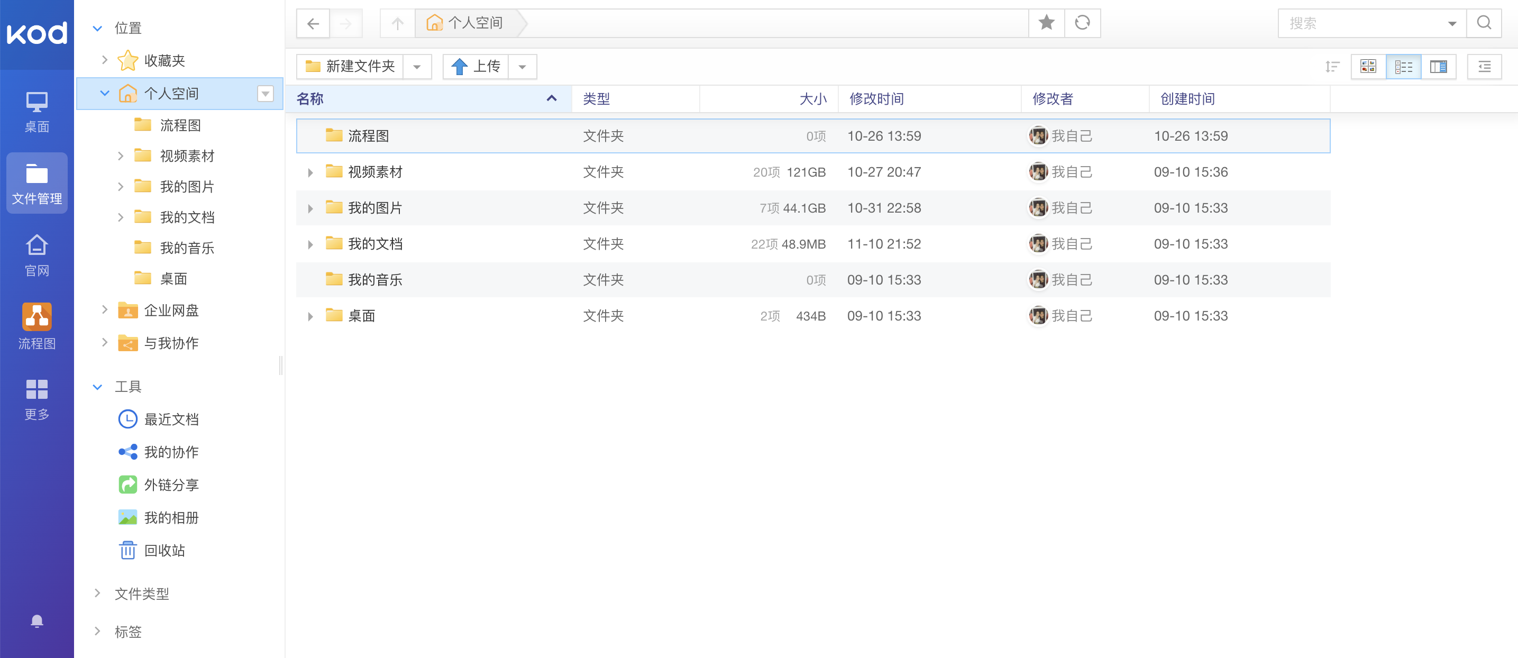Select 我的音乐 in sidebar tree
The width and height of the screenshot is (1518, 658).
pos(174,248)
